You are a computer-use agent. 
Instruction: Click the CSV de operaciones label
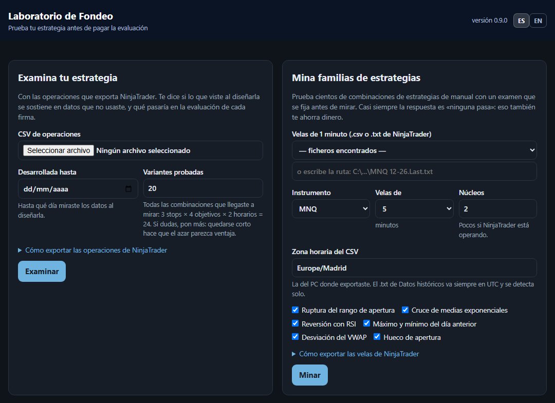49,134
